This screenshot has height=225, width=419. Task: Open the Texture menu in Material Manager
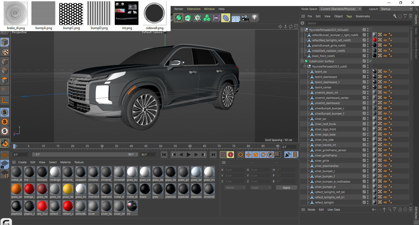click(x=79, y=162)
